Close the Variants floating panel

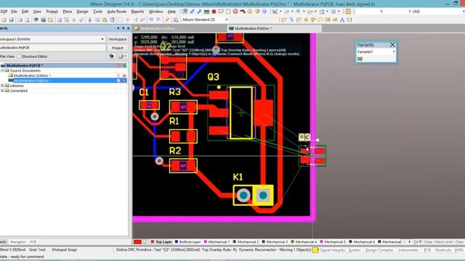[x=392, y=45]
